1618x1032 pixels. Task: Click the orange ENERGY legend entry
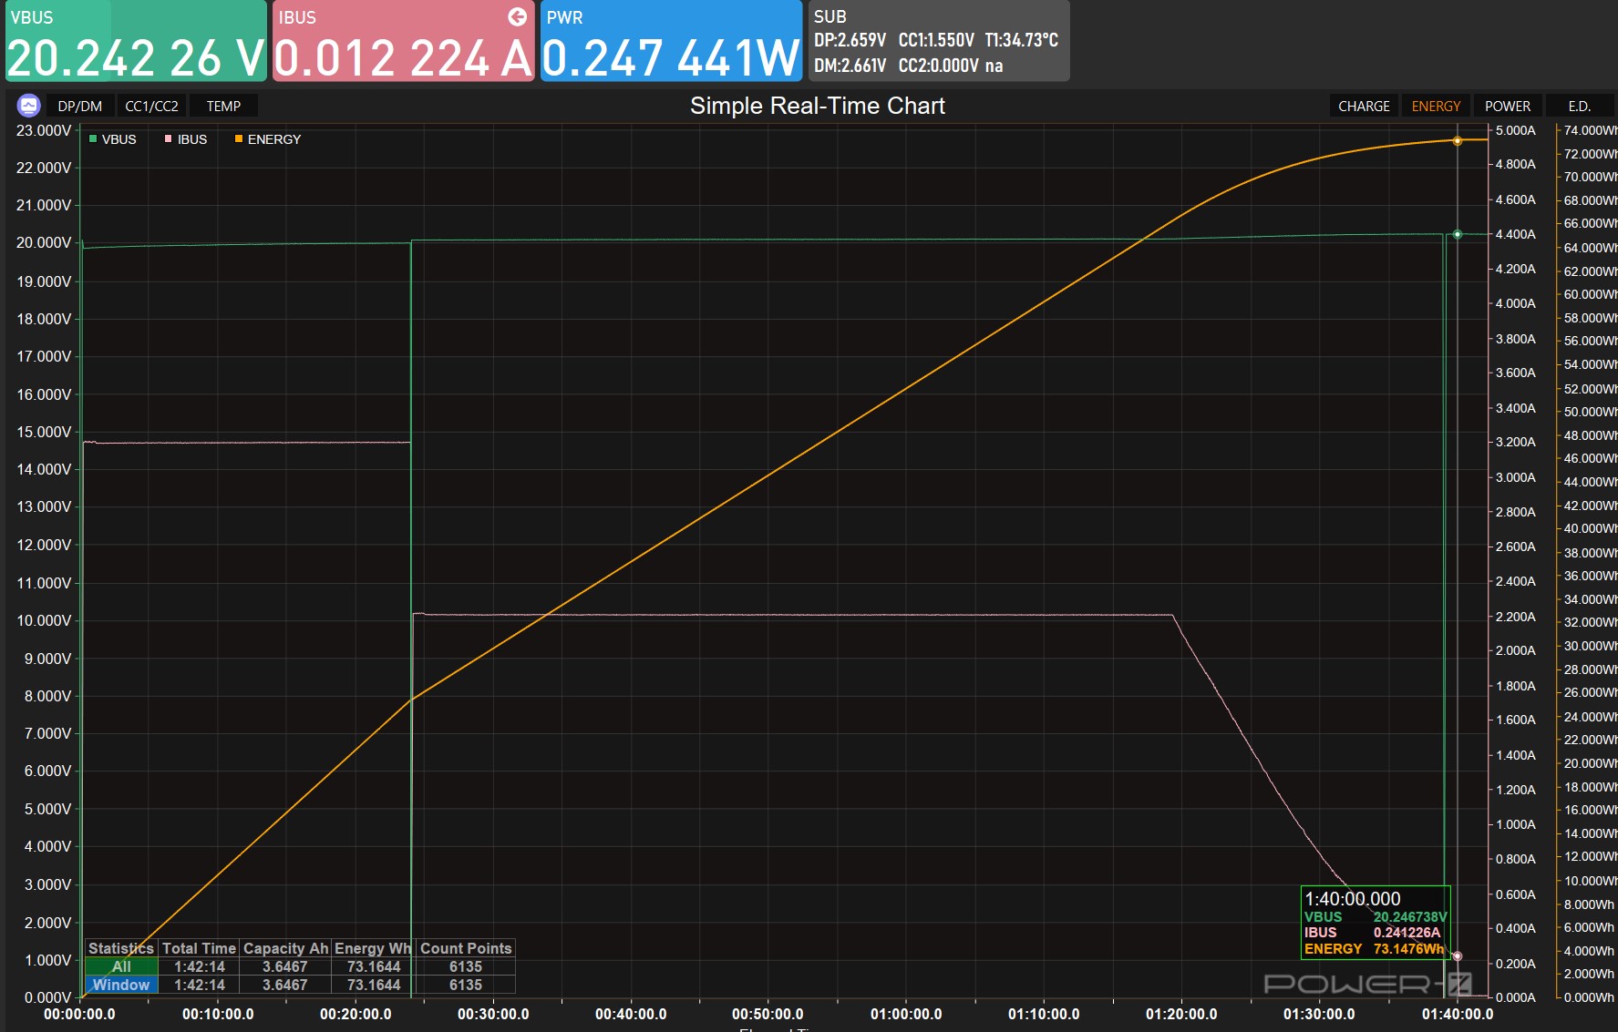[267, 139]
